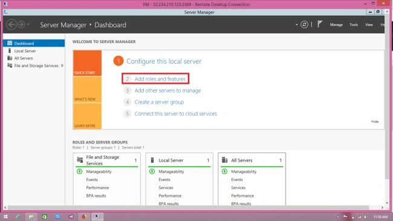393x221 pixels.
Task: Click Services in Local Server tile
Action: click(166, 188)
